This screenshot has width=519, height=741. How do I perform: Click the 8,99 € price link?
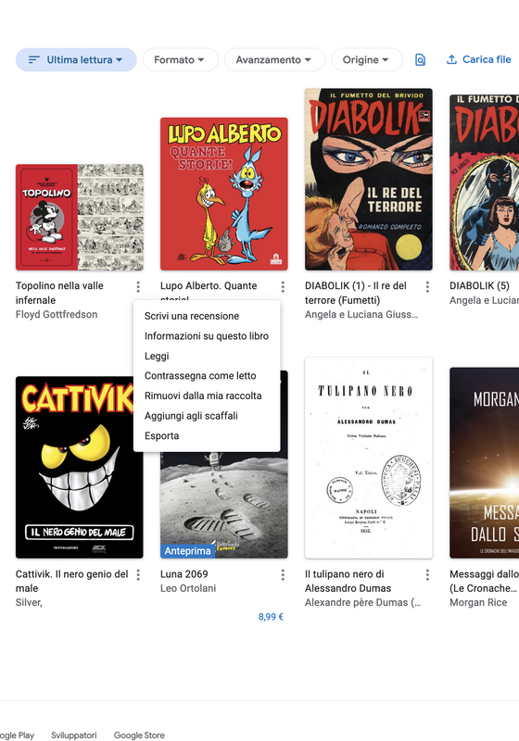tap(271, 617)
